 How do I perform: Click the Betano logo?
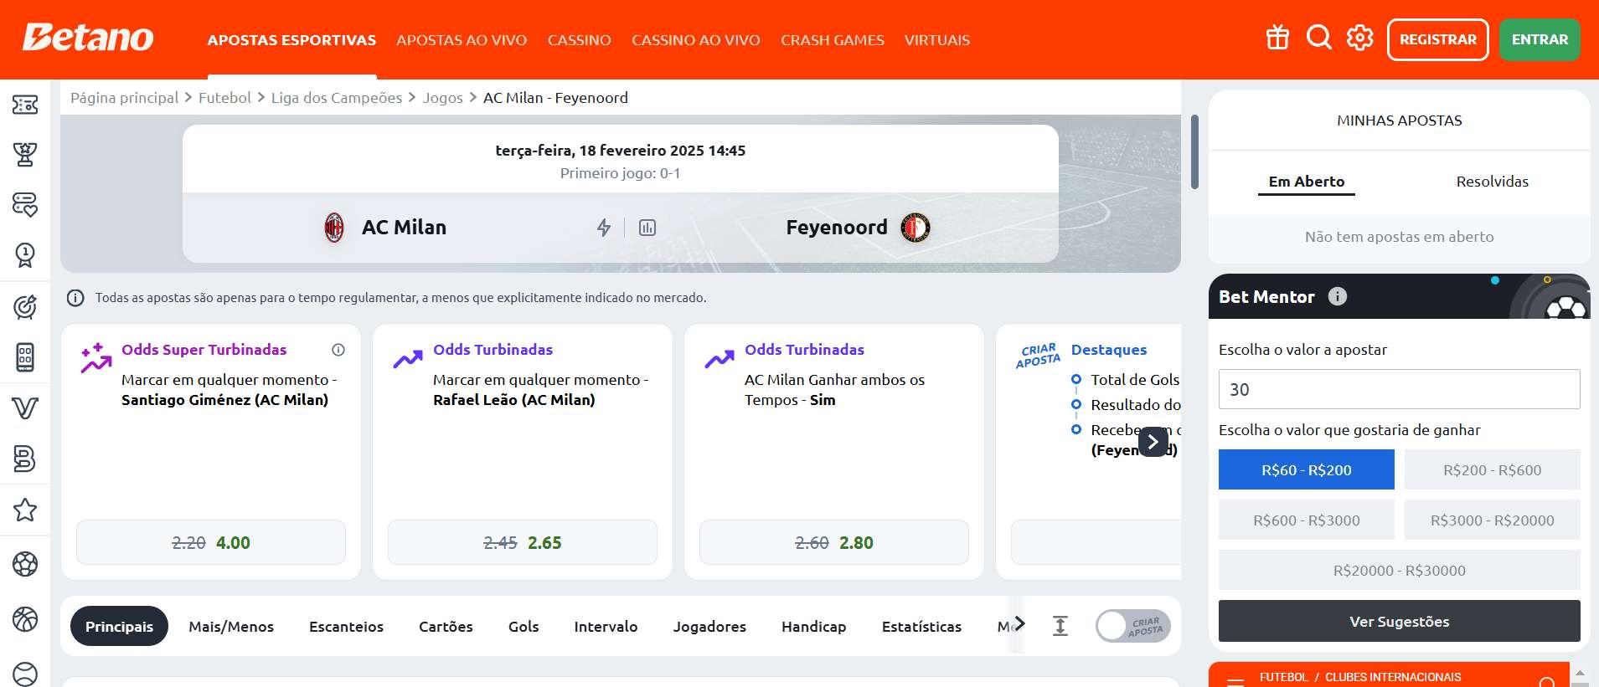tap(88, 38)
